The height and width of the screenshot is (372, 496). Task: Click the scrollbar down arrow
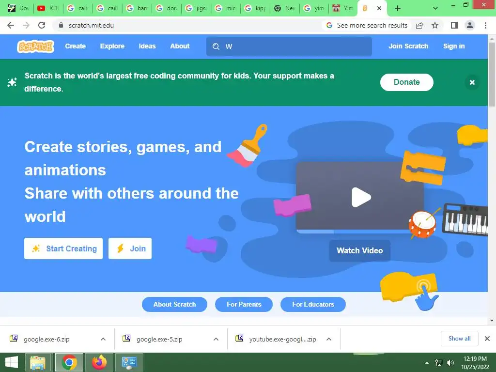pos(492,321)
